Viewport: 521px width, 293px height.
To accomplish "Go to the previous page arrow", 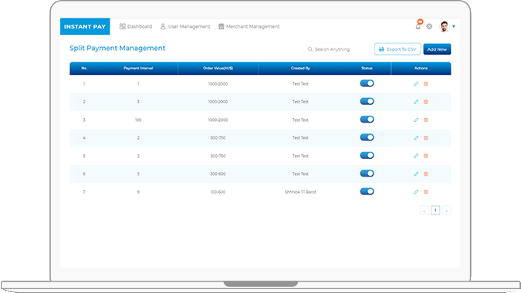I will 425,210.
